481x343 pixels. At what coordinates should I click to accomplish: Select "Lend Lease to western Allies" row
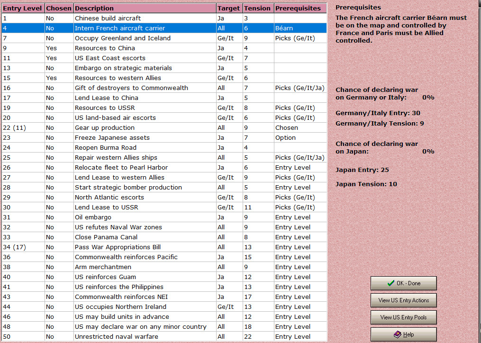click(x=164, y=177)
